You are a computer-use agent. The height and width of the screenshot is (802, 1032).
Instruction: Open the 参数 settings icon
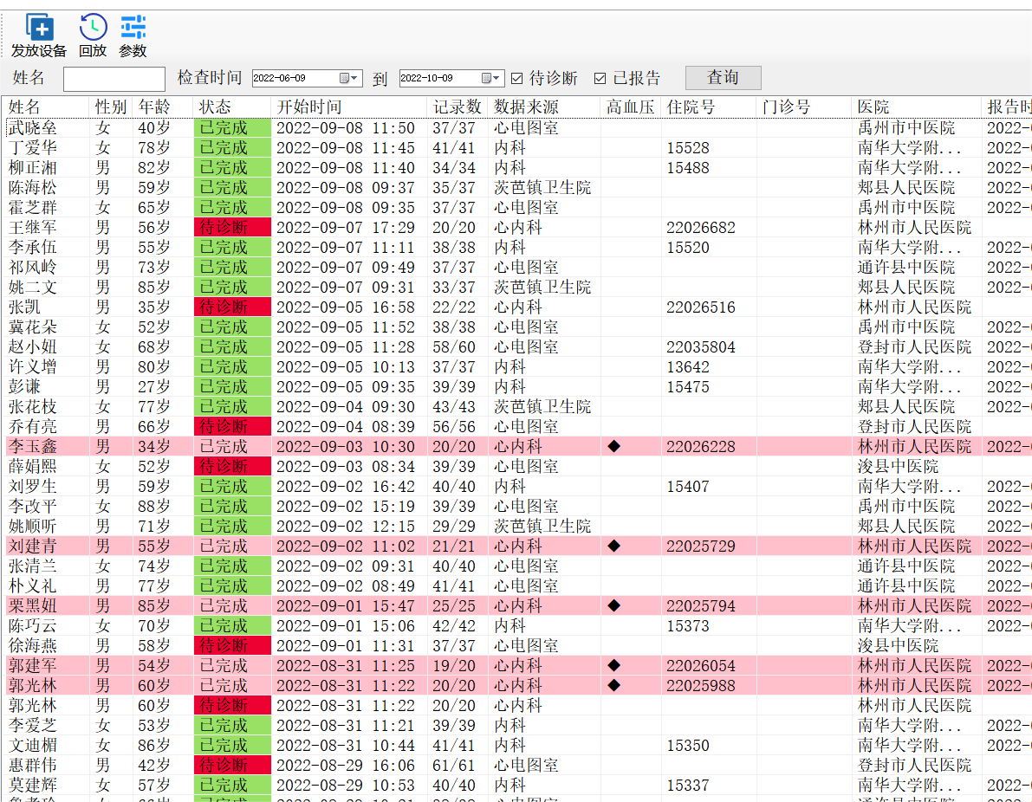pyautogui.click(x=133, y=29)
